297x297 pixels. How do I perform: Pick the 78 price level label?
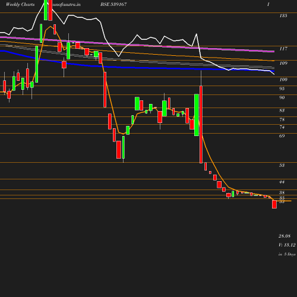click(282, 119)
